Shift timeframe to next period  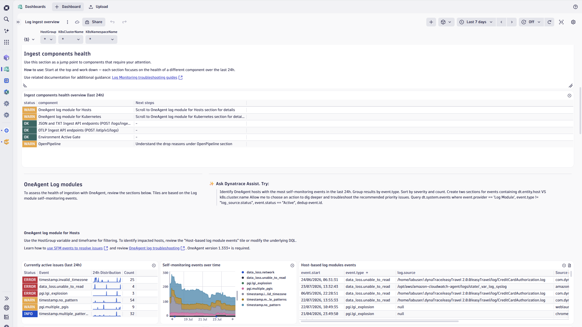pos(512,22)
